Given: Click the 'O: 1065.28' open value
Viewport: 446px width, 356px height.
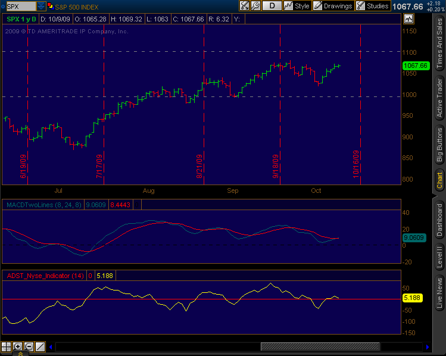Looking at the screenshot, I should click(x=91, y=19).
